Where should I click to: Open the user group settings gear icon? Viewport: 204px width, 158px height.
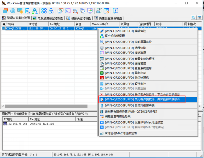35,11
